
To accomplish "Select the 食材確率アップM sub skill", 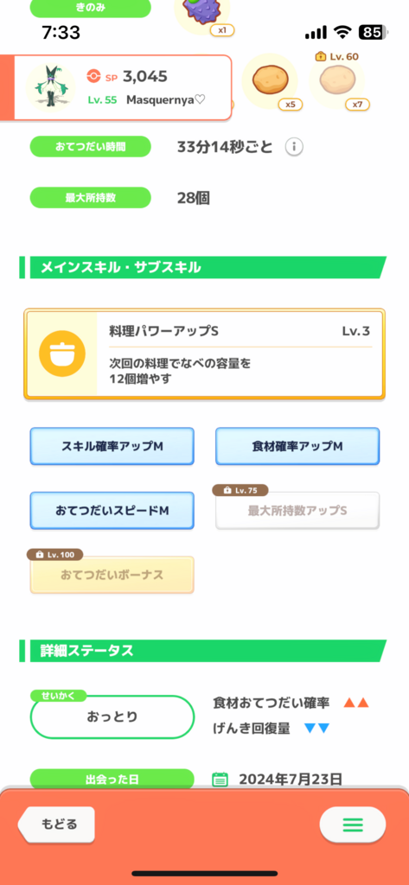I will (x=297, y=446).
